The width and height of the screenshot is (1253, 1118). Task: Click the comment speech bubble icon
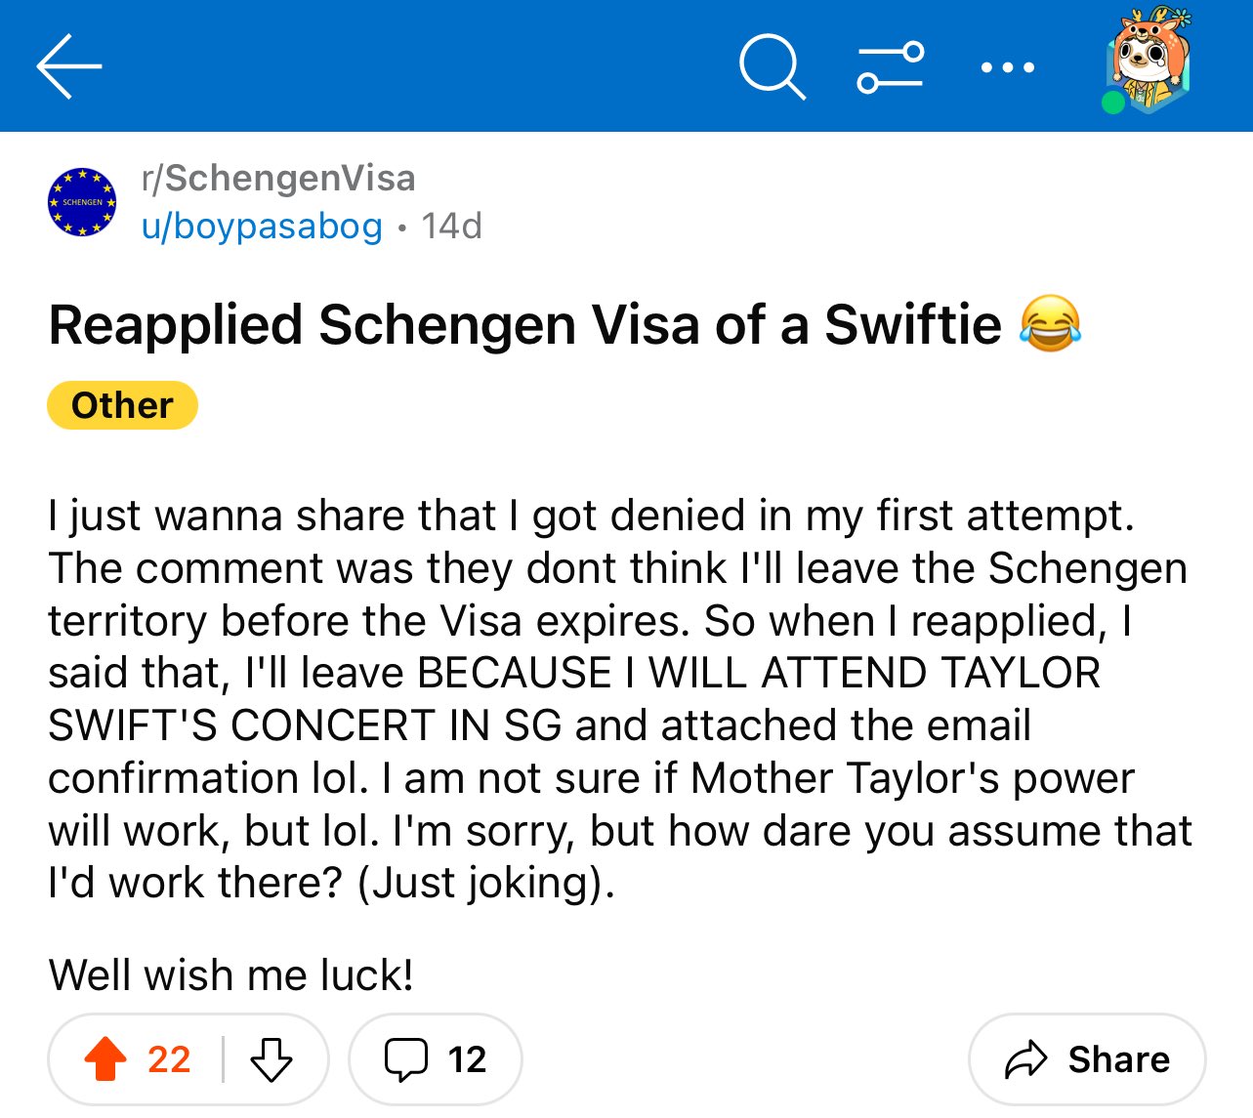tap(405, 1059)
